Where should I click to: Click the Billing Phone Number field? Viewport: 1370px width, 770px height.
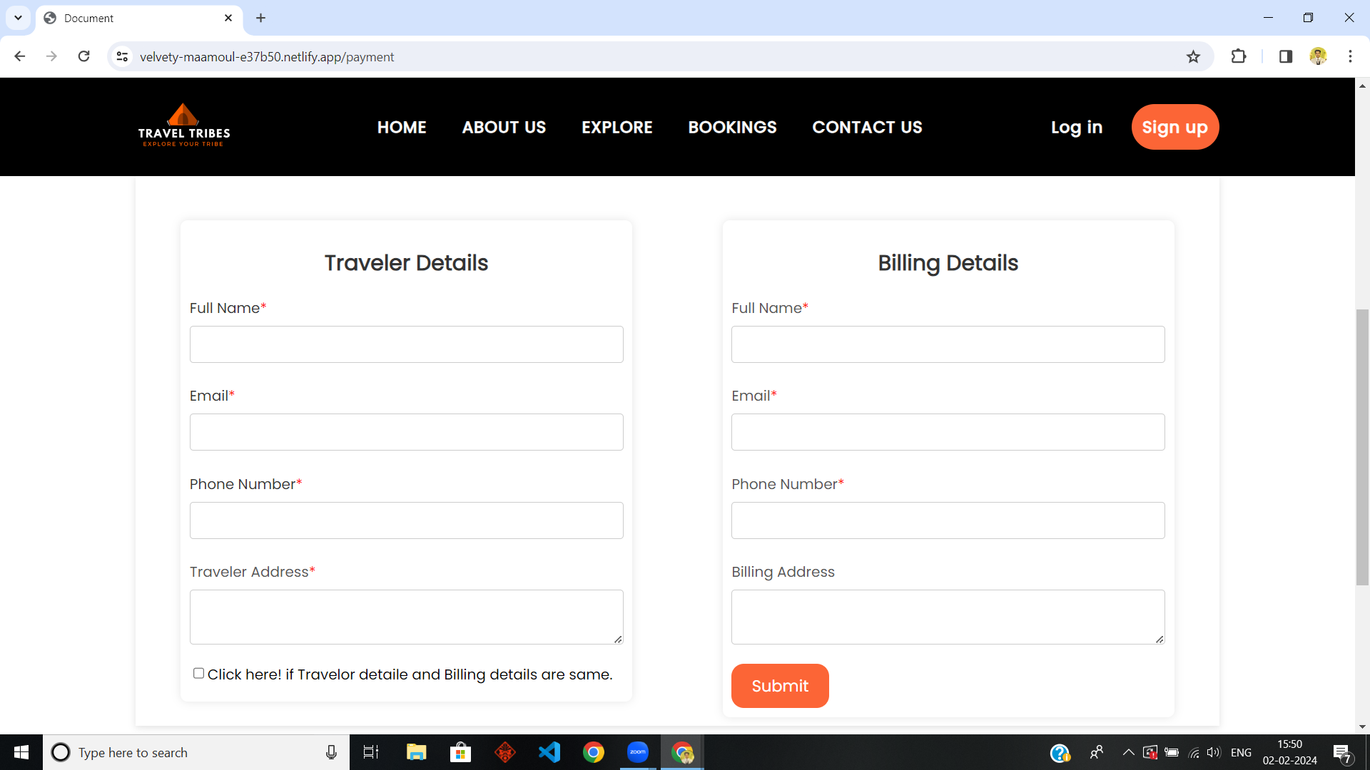pyautogui.click(x=948, y=520)
